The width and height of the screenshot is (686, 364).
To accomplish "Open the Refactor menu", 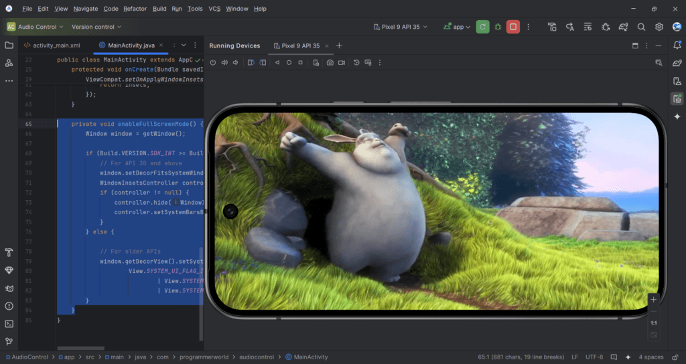I will tap(135, 9).
